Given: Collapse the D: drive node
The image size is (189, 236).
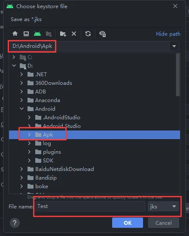Looking at the screenshot, I should tap(14, 65).
